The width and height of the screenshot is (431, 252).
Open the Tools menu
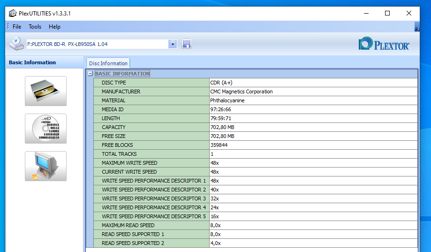(35, 27)
